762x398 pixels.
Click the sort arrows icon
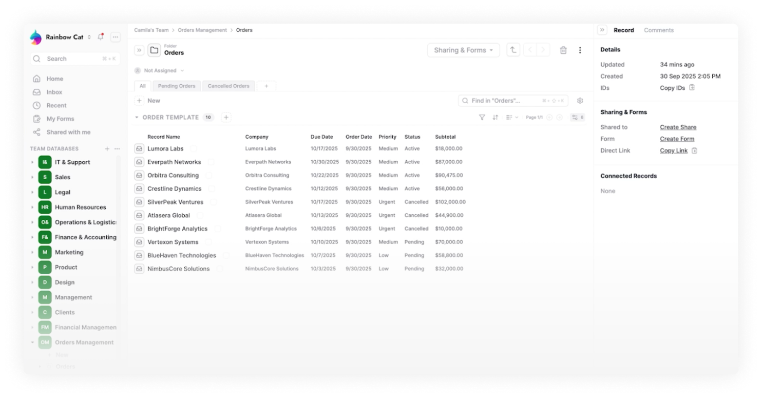click(x=496, y=118)
